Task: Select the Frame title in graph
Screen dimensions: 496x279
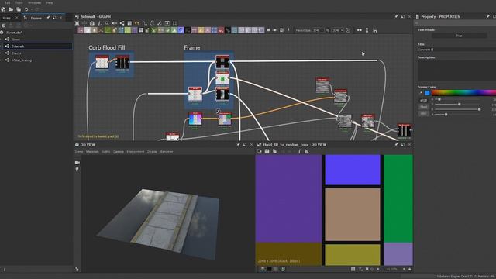Action: coord(192,47)
